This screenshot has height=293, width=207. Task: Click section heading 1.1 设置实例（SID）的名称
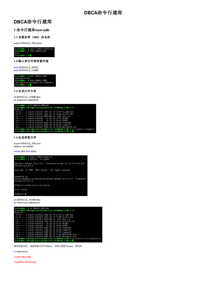coord(32,37)
